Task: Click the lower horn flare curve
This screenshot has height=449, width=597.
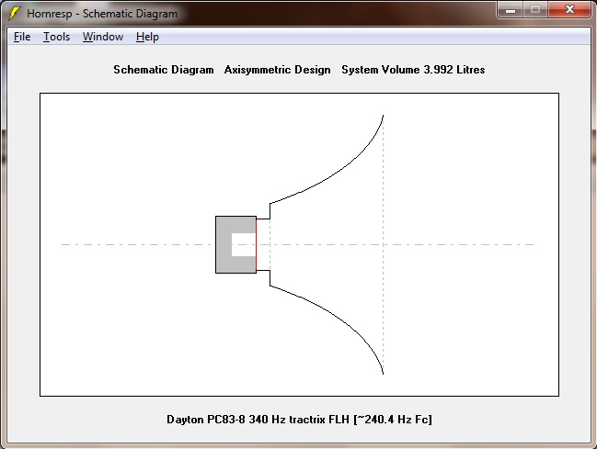Action: point(339,318)
